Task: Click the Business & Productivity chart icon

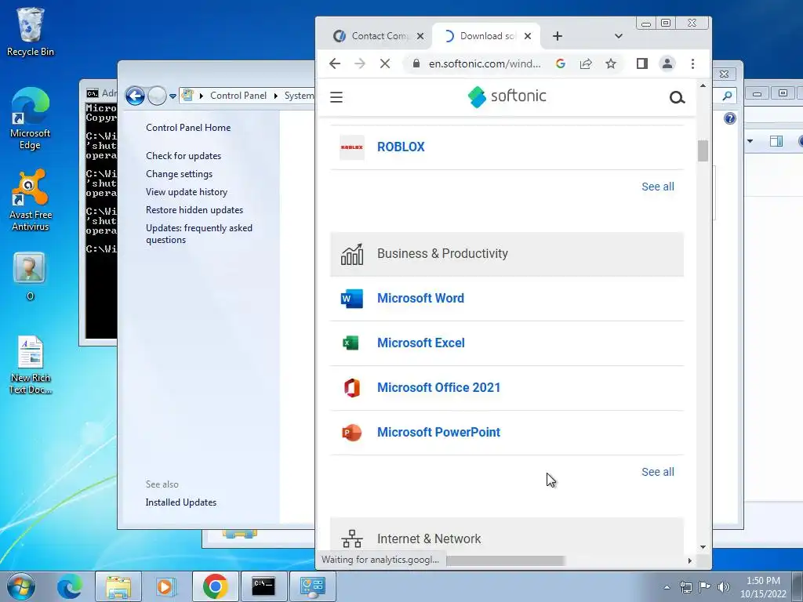Action: click(352, 254)
